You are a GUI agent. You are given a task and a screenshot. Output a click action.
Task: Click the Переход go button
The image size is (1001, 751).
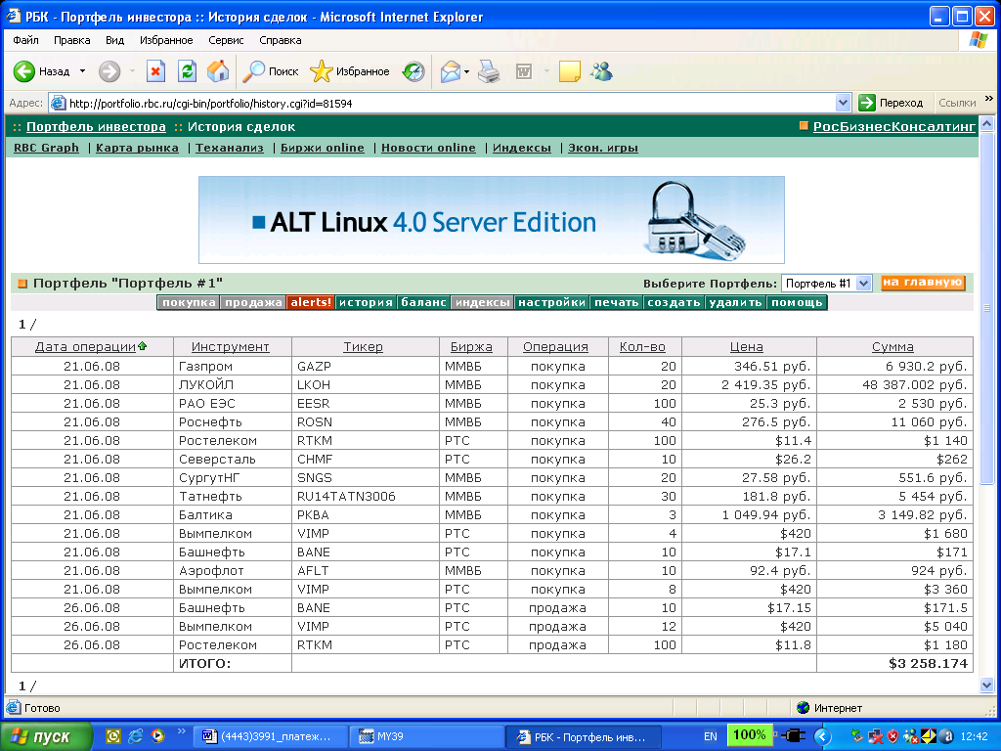[892, 103]
